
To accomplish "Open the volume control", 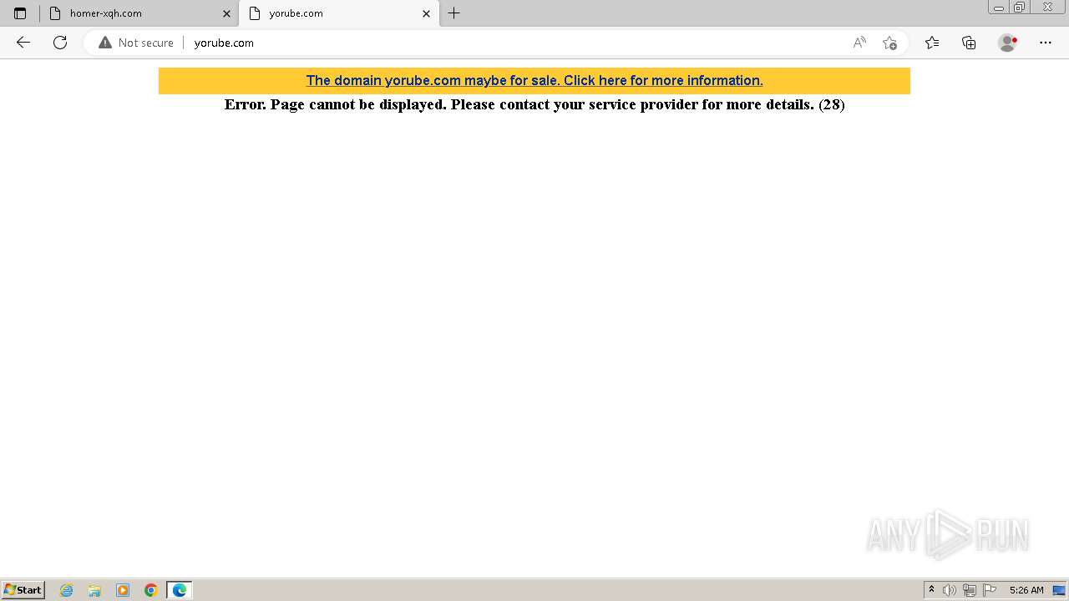I will 950,590.
